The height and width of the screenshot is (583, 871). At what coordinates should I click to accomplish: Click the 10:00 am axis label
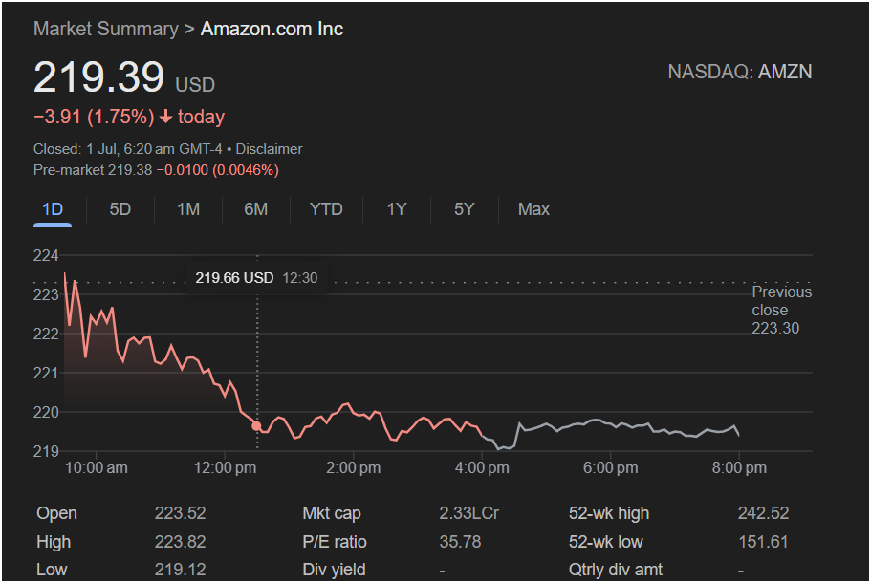tap(97, 467)
